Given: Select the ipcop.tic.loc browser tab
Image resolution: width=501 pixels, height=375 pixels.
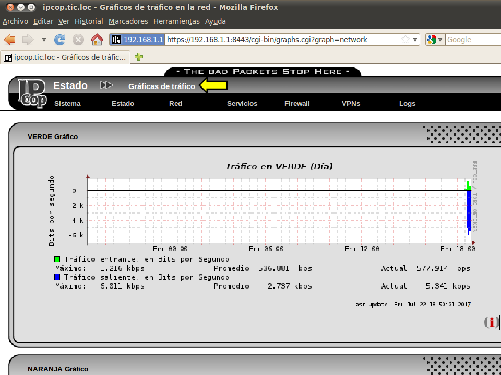Looking at the screenshot, I should point(65,57).
